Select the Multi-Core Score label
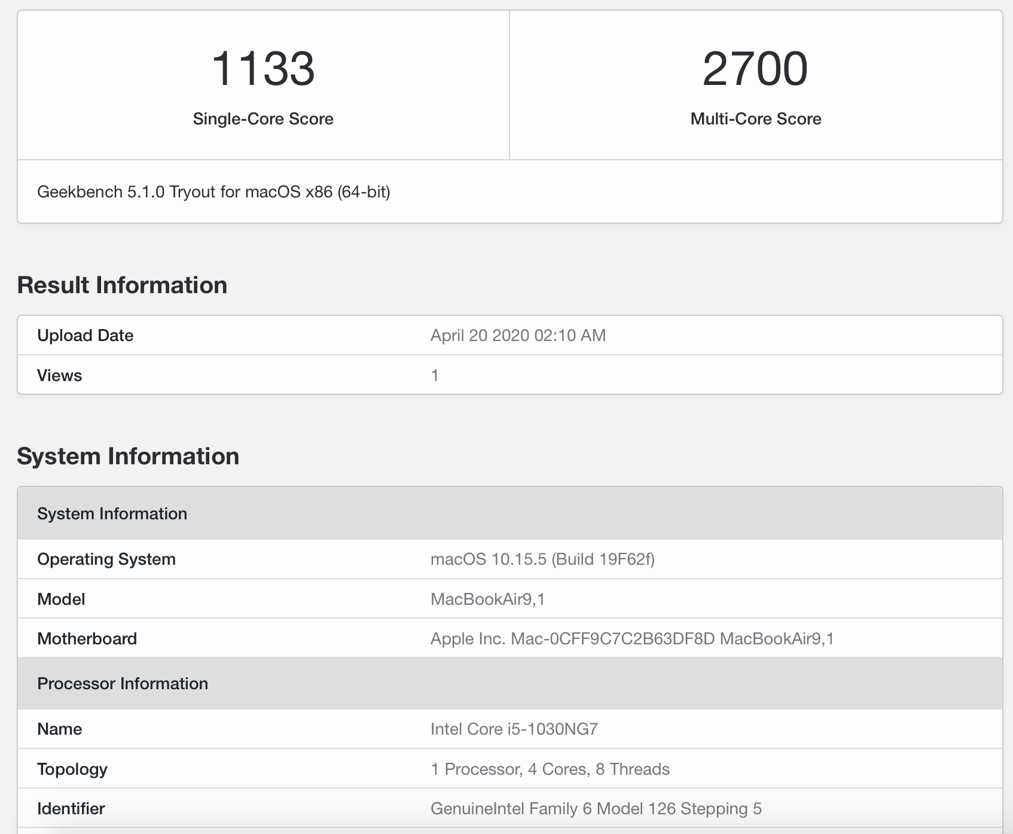Screen dimensions: 1013x834 click(x=756, y=119)
